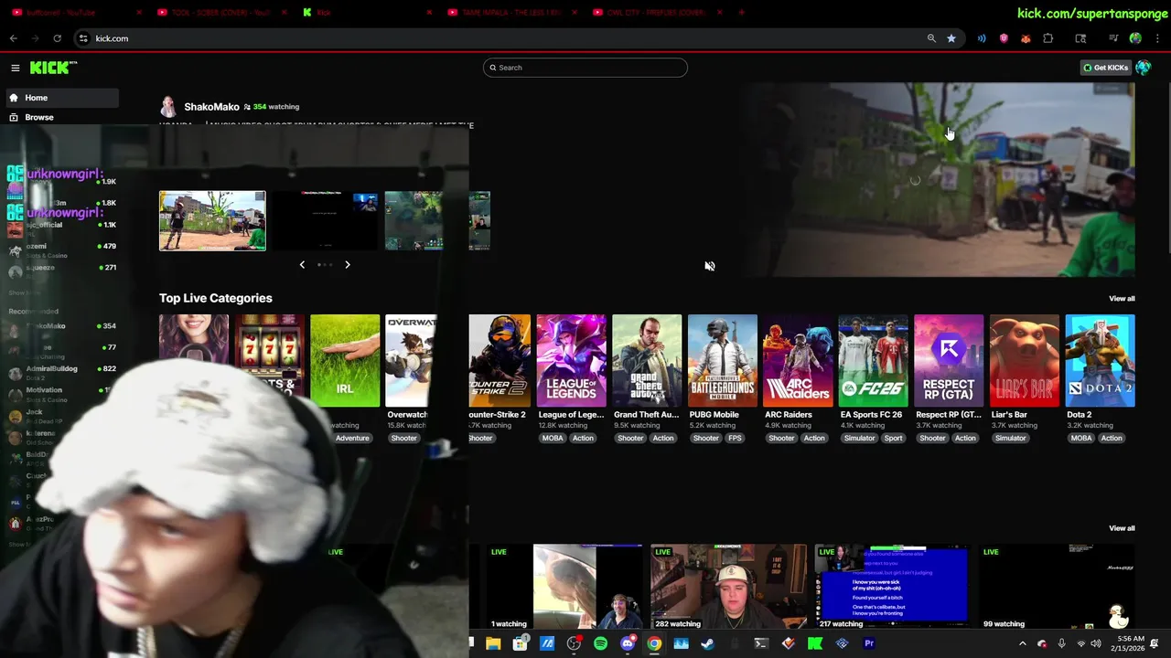Show the next featured stream in the carousel
The width and height of the screenshot is (1171, 658).
point(348,264)
